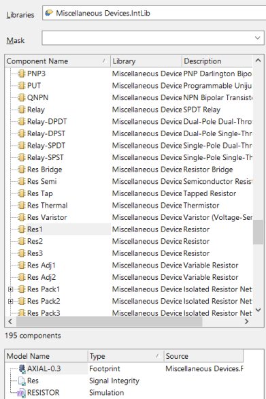
Task: Sort by Library column header
Action: pos(146,61)
